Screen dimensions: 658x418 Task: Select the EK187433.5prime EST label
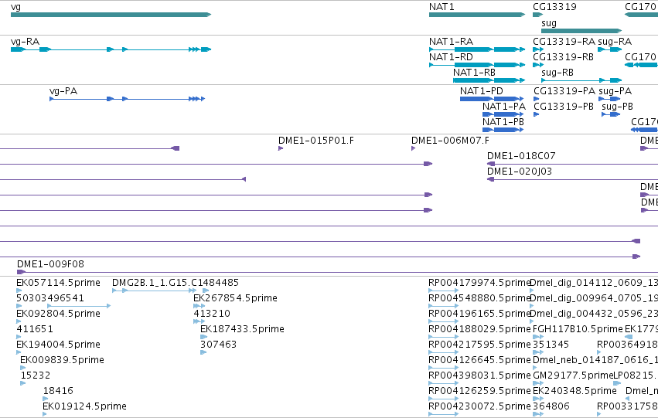(243, 329)
